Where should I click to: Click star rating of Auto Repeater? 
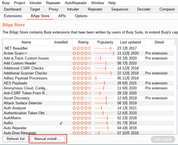click(82, 128)
